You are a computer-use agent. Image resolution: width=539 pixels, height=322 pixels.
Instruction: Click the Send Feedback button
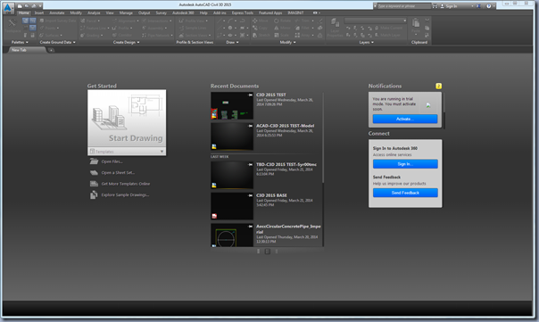pos(405,193)
